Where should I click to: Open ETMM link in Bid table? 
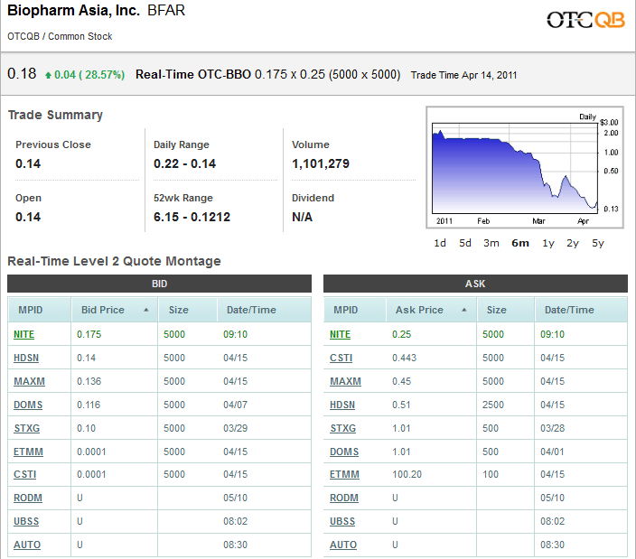click(x=28, y=452)
